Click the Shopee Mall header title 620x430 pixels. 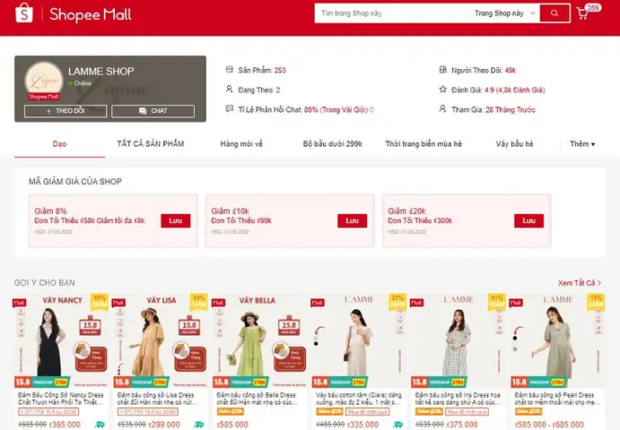(90, 14)
